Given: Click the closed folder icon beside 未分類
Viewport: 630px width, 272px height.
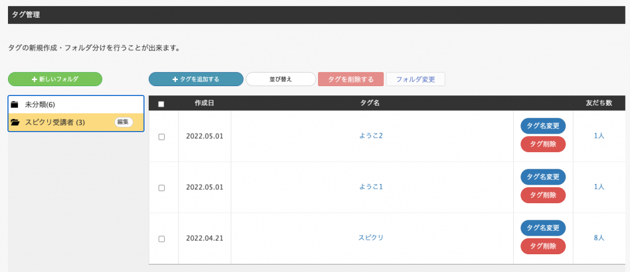Looking at the screenshot, I should click(x=15, y=105).
